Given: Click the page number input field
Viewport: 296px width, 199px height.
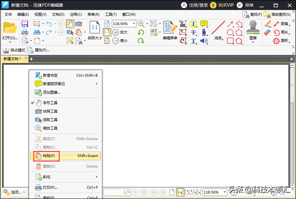Looking at the screenshot, I should point(117,192).
